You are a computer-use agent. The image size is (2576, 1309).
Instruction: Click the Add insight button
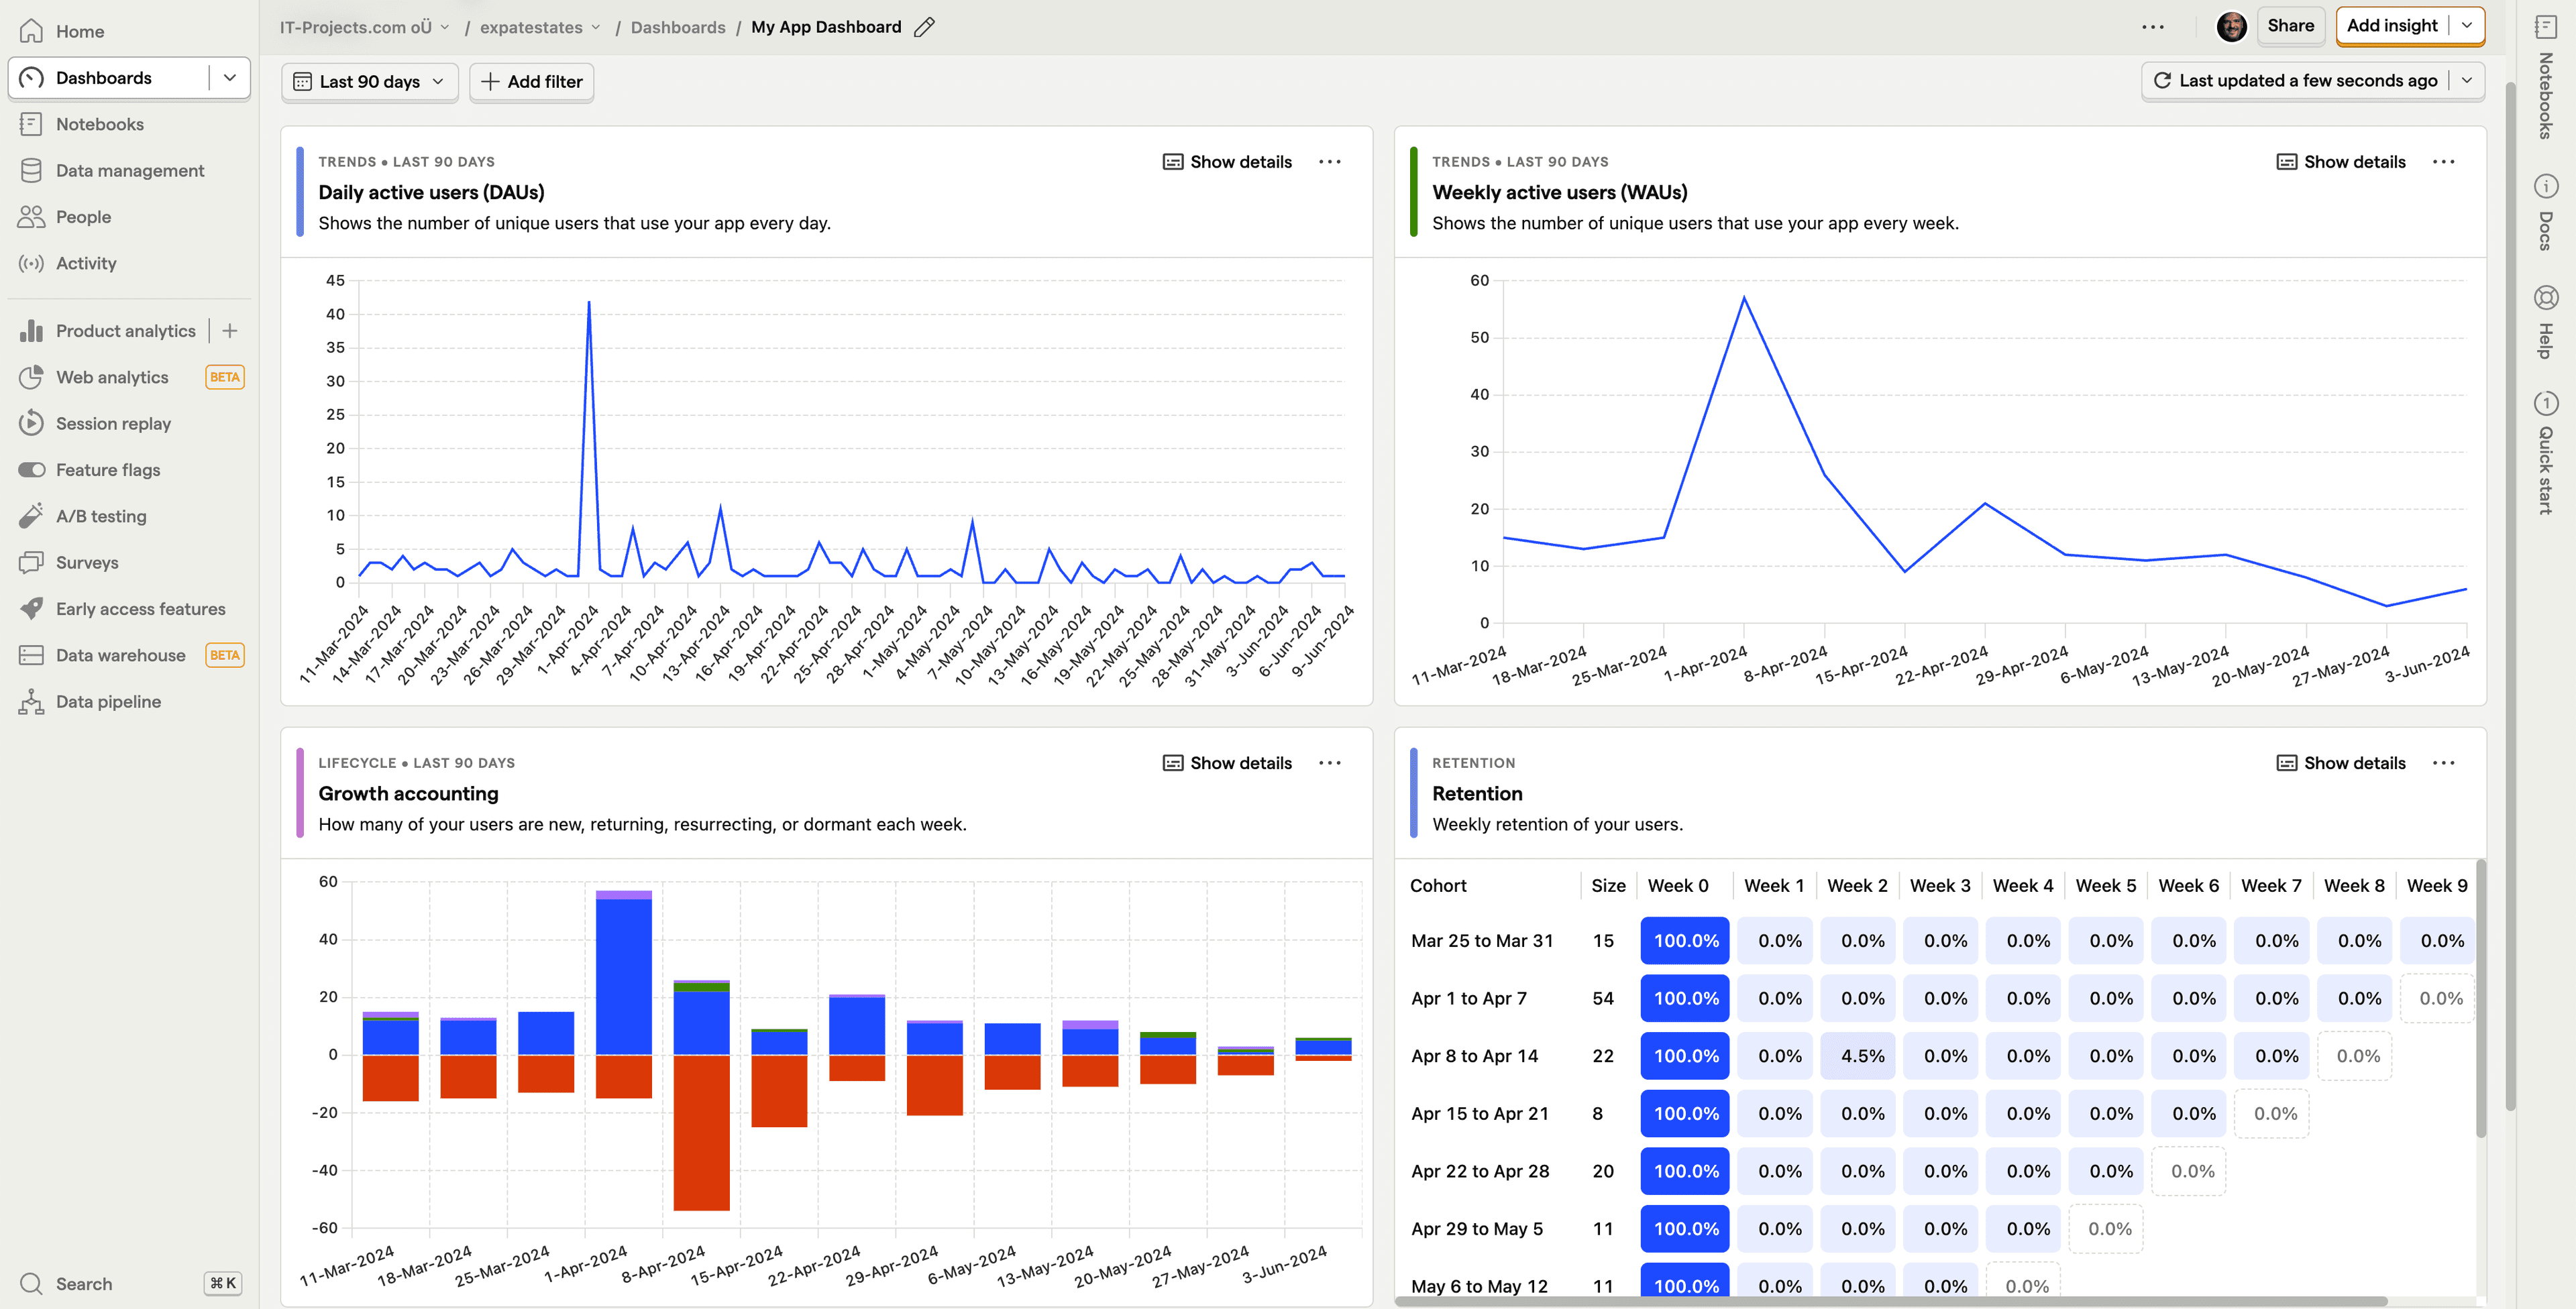(2392, 26)
